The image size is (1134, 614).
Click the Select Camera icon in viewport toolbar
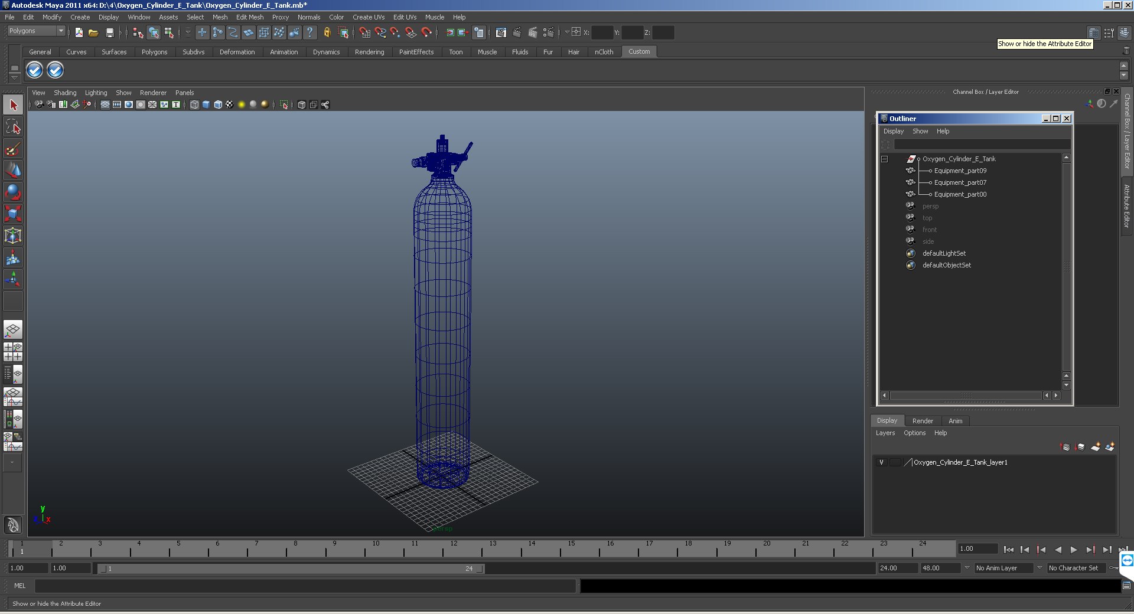tap(39, 104)
